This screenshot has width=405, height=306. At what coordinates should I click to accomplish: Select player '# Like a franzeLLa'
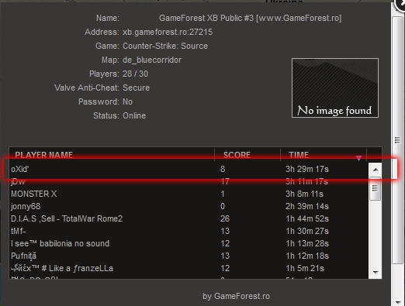(189, 268)
